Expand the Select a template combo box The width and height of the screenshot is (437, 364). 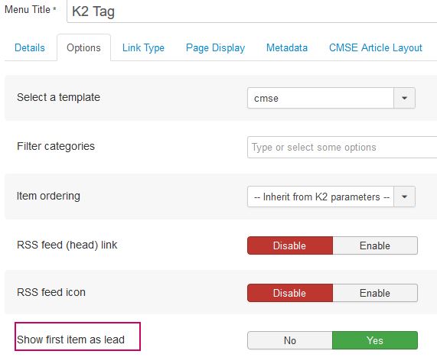(x=331, y=98)
